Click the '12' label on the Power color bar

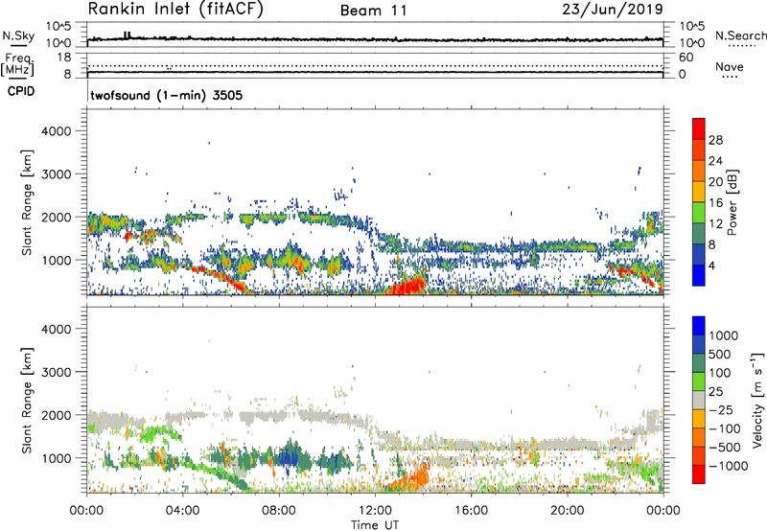[715, 224]
